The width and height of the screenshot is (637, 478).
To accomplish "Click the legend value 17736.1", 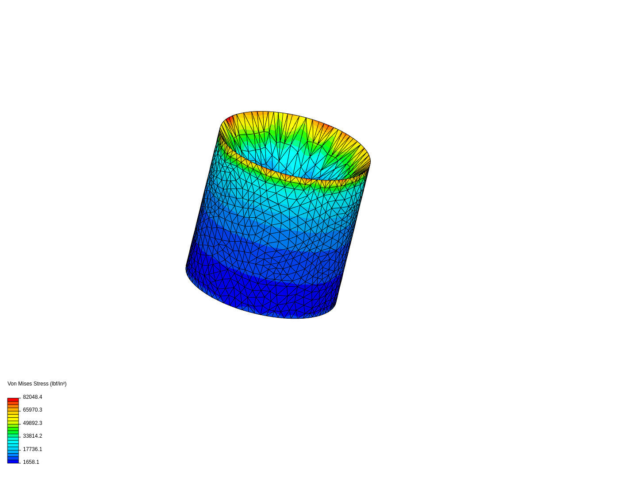I will 32,449.
